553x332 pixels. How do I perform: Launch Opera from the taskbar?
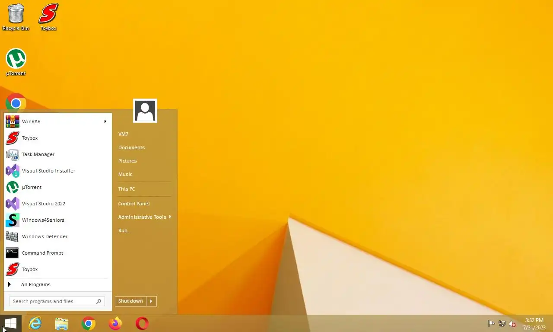point(142,323)
